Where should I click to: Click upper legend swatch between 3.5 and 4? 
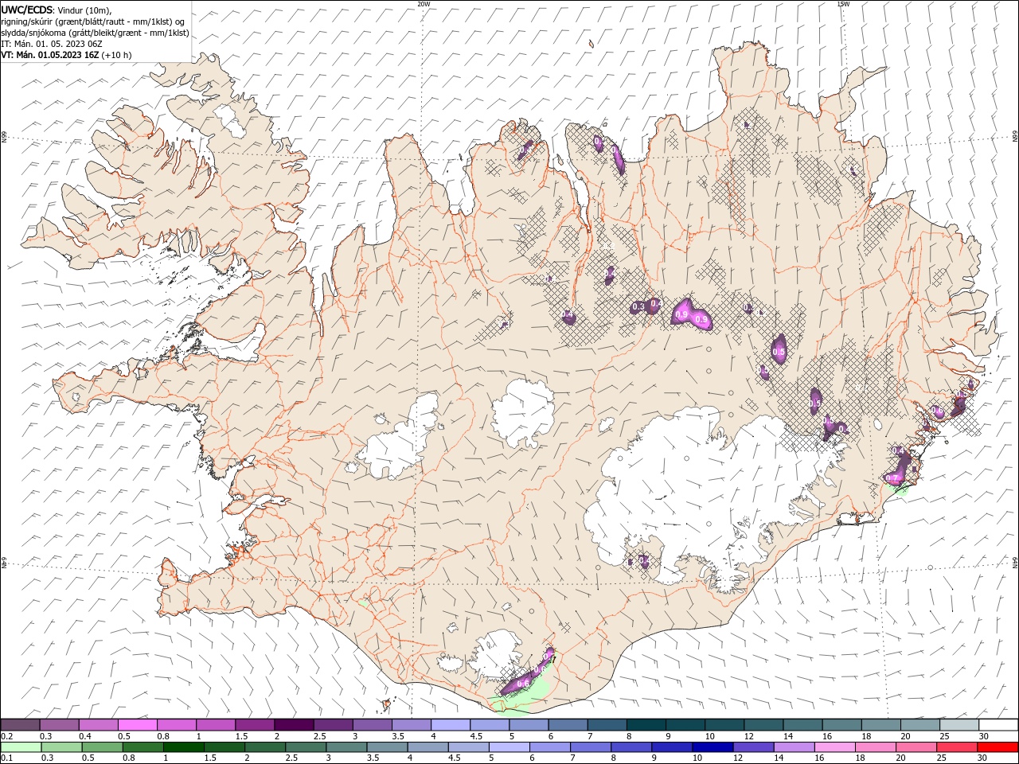(412, 725)
